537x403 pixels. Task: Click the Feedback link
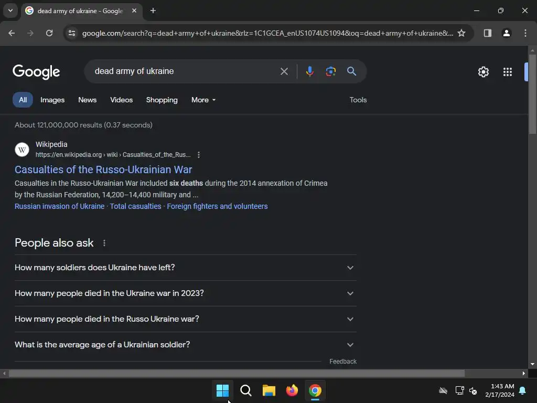[x=343, y=362]
